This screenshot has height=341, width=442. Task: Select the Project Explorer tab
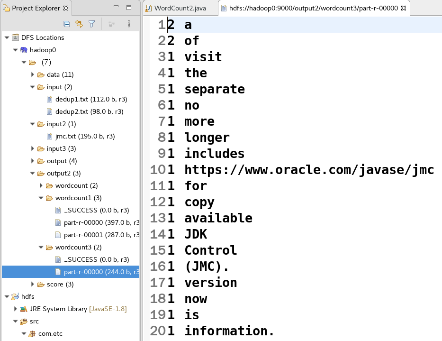tap(36, 8)
